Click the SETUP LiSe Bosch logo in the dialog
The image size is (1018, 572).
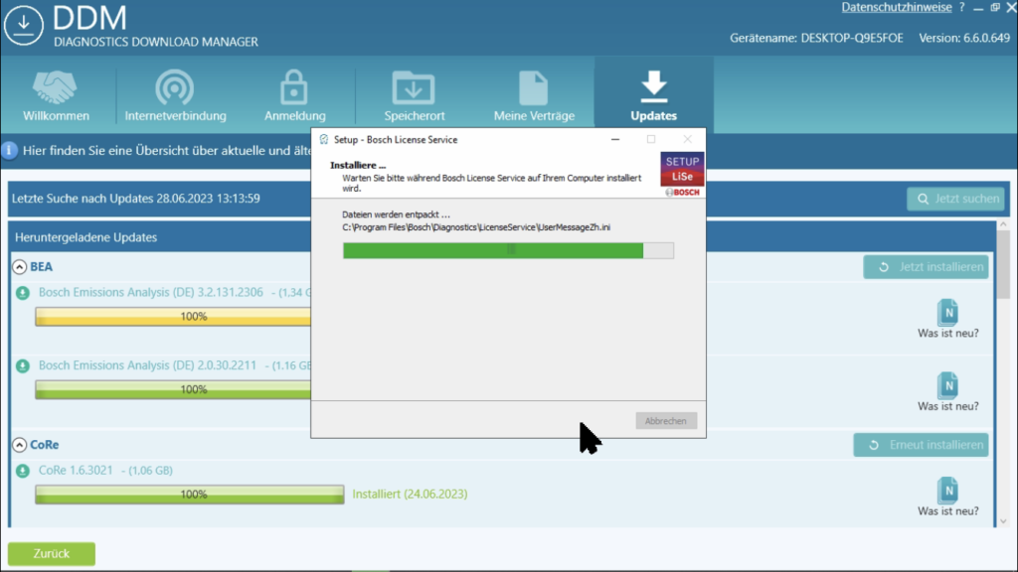point(682,175)
